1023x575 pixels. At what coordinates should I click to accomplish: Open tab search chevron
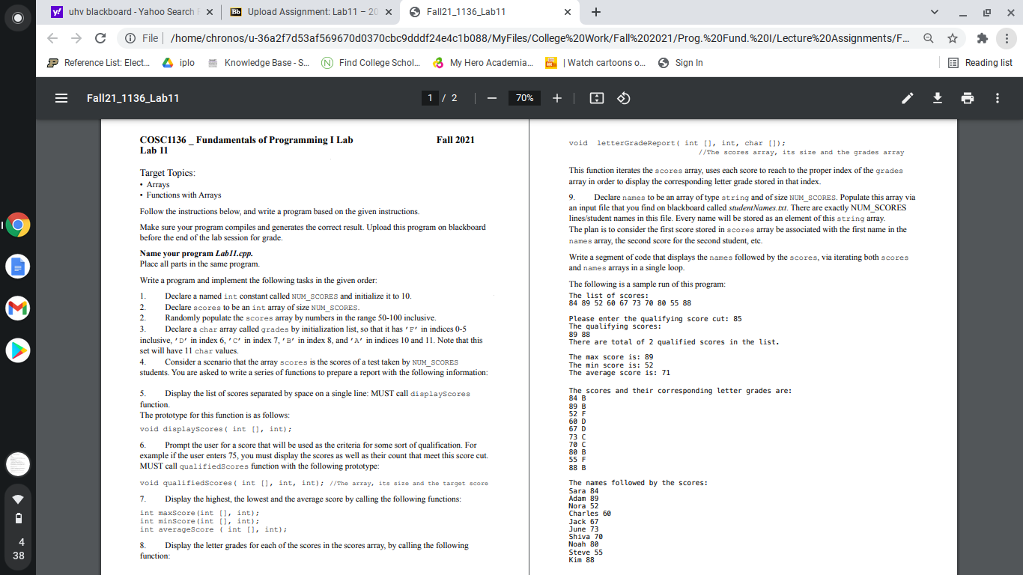[x=933, y=12]
